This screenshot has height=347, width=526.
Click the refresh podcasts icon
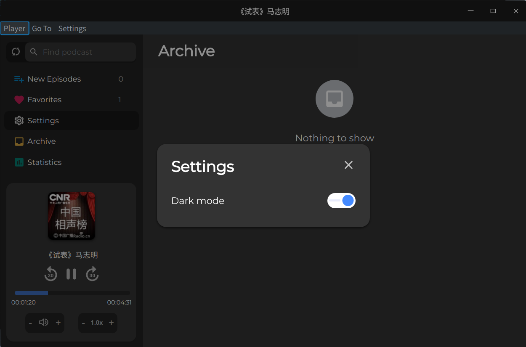(x=16, y=52)
